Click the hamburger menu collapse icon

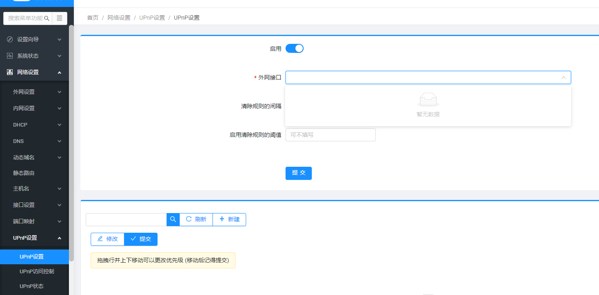pos(59,18)
